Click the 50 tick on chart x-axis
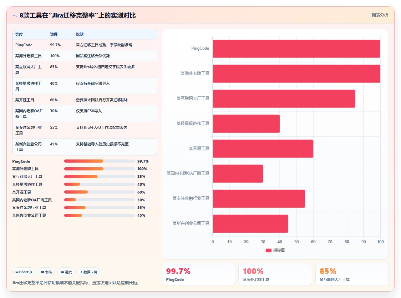The height and width of the screenshot is (298, 401). click(x=297, y=242)
